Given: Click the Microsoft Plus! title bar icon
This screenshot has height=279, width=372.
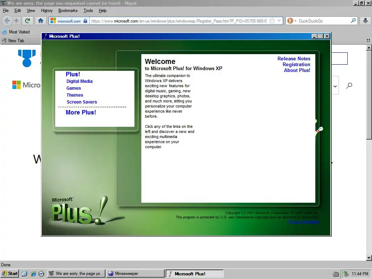Looking at the screenshot, I should pyautogui.click(x=45, y=36).
